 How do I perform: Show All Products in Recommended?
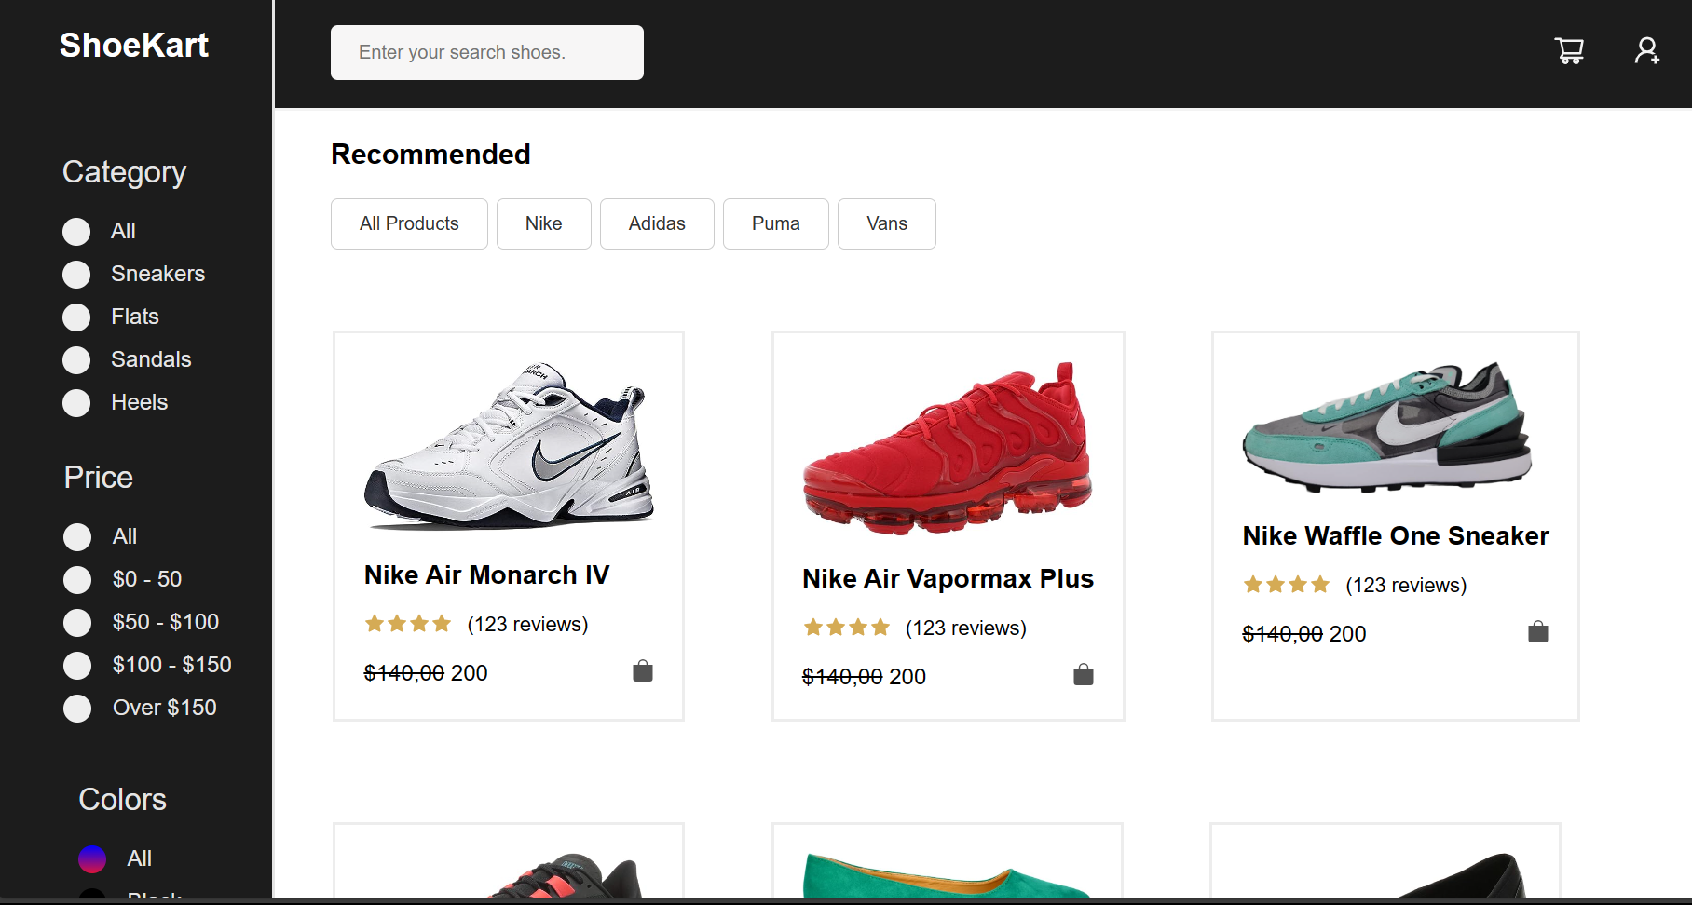point(409,223)
